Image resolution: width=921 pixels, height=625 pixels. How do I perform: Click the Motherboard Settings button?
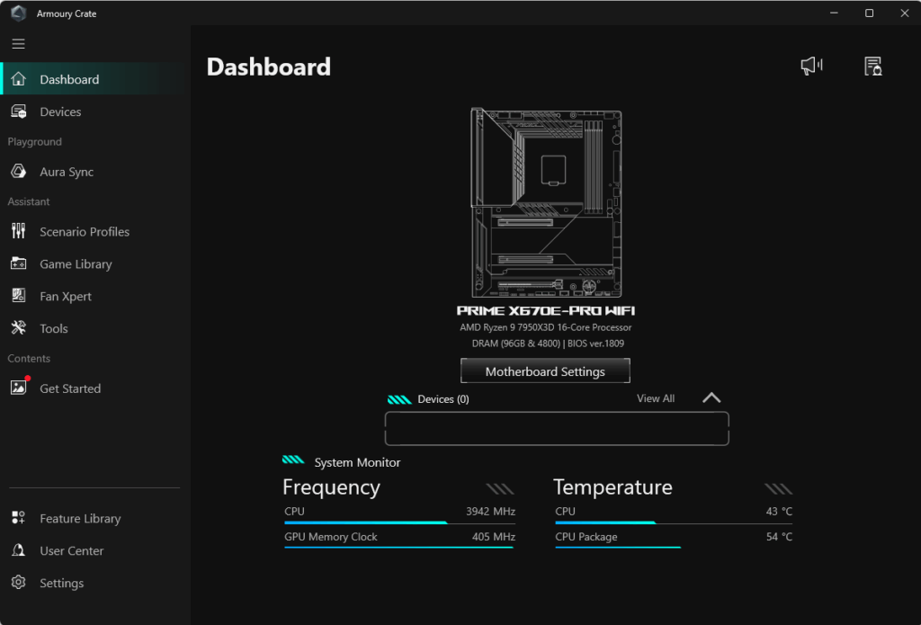pos(545,371)
